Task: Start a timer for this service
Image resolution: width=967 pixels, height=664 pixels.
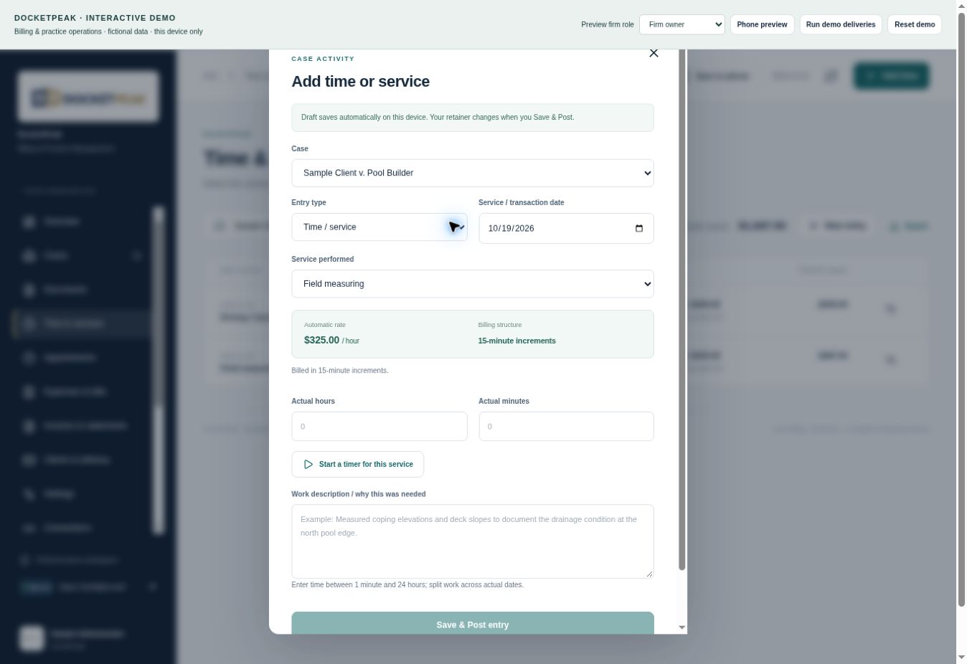Action: point(357,464)
